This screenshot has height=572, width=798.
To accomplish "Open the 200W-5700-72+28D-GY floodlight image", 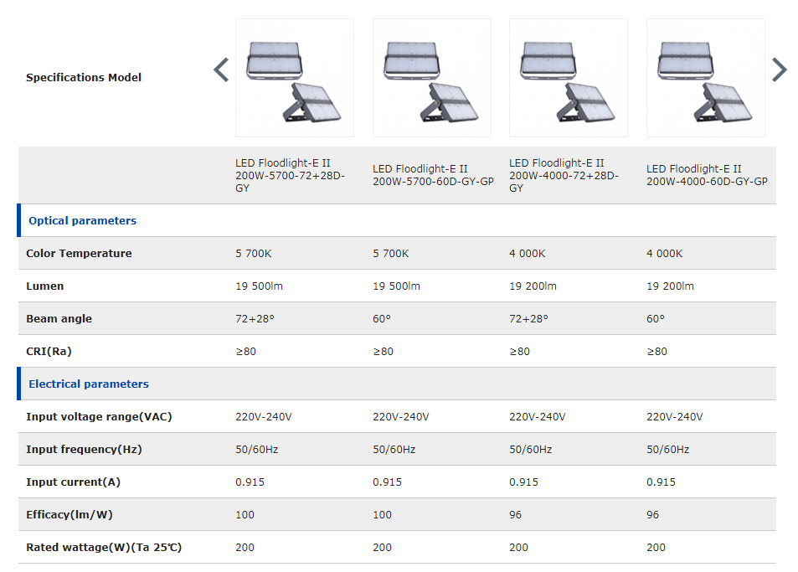I will [295, 78].
